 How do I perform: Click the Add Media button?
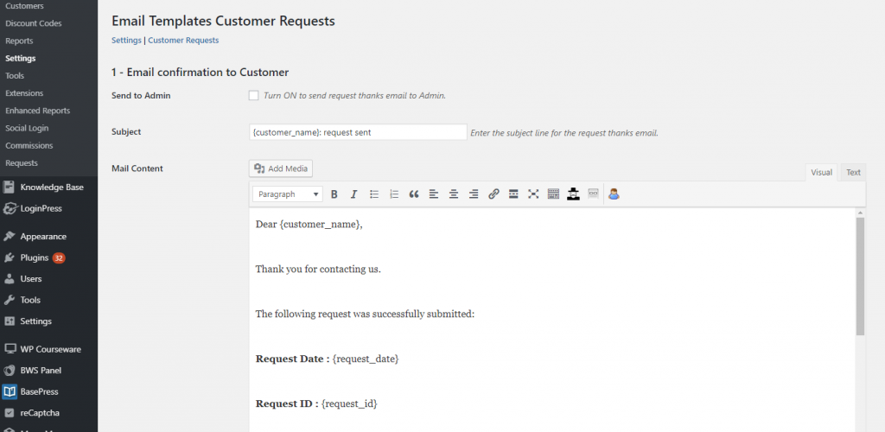click(281, 168)
